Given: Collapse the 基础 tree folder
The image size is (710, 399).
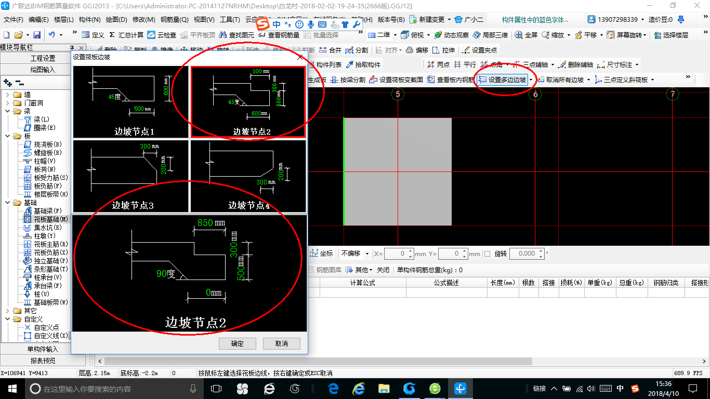Looking at the screenshot, I should click(x=7, y=203).
